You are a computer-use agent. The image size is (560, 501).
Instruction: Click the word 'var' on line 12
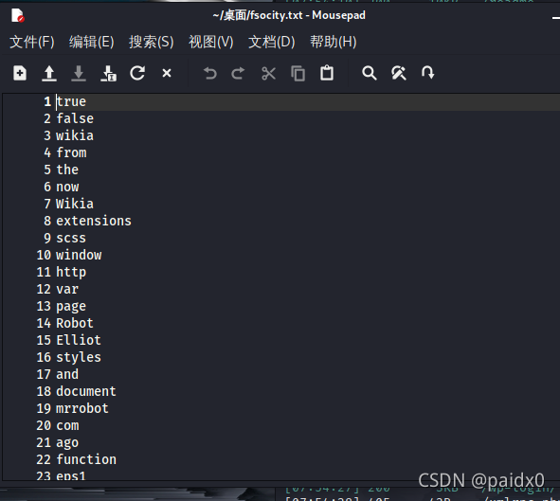point(67,289)
